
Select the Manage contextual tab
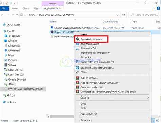pyautogui.click(x=53, y=4)
